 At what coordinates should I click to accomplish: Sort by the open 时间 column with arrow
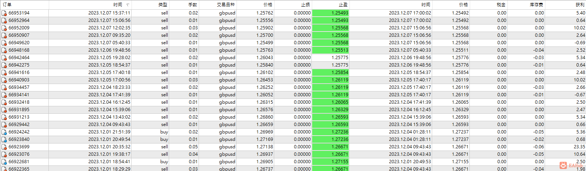pos(90,5)
